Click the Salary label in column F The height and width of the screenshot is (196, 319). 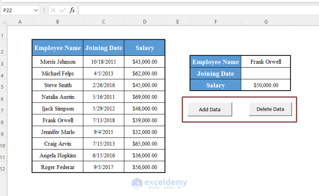point(215,85)
